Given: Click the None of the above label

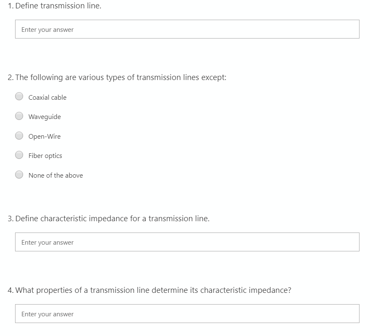Looking at the screenshot, I should 55,175.
